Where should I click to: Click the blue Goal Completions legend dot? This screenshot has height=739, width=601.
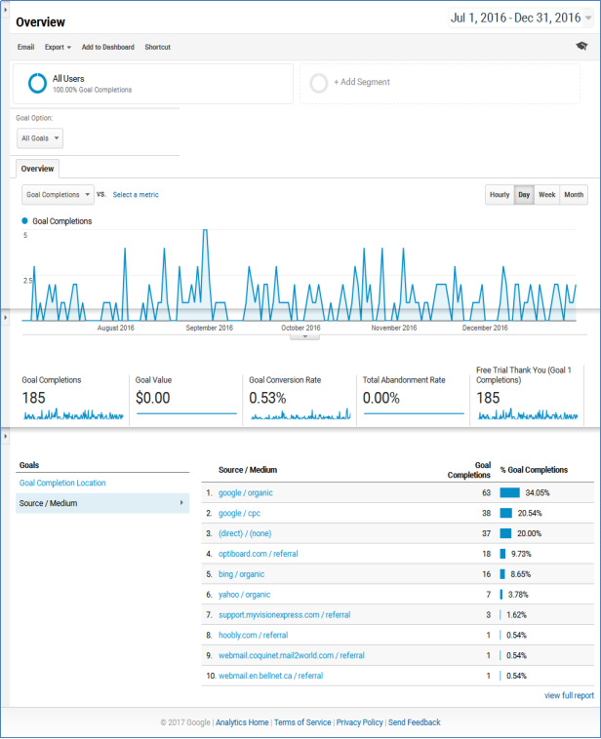(x=24, y=221)
